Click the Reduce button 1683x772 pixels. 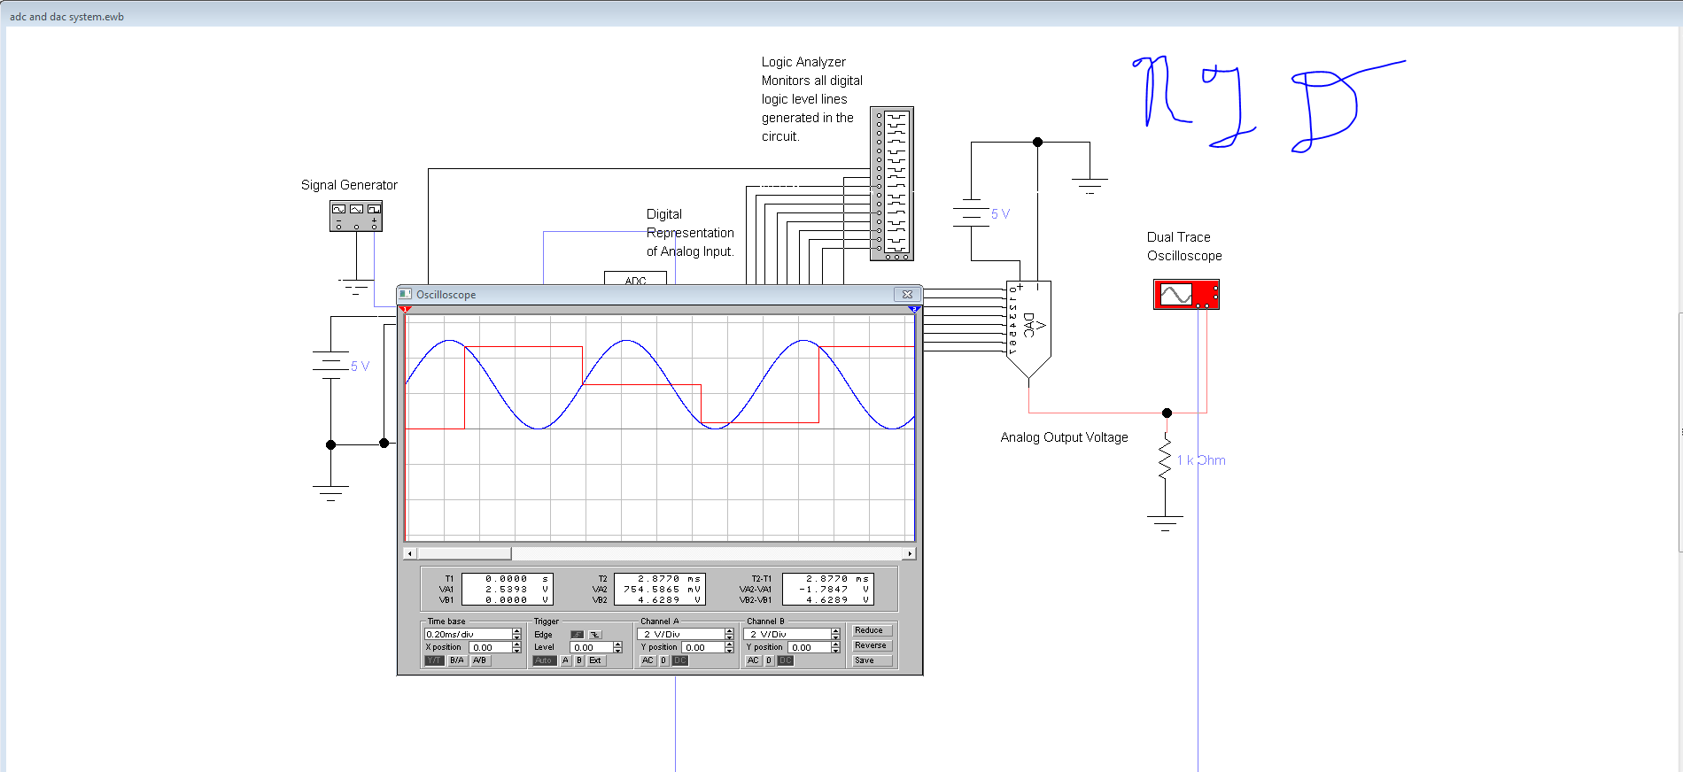872,630
